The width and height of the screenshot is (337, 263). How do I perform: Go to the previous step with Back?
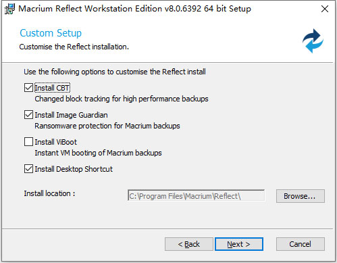pos(189,244)
